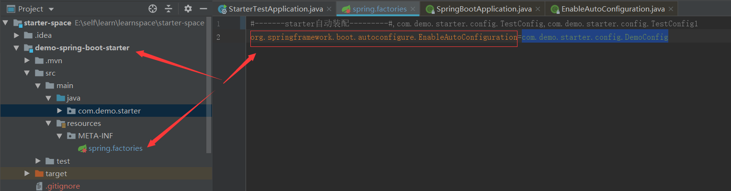Screen dimensions: 731x191
Task: Click line number 1 in the gutter
Action: (x=218, y=24)
